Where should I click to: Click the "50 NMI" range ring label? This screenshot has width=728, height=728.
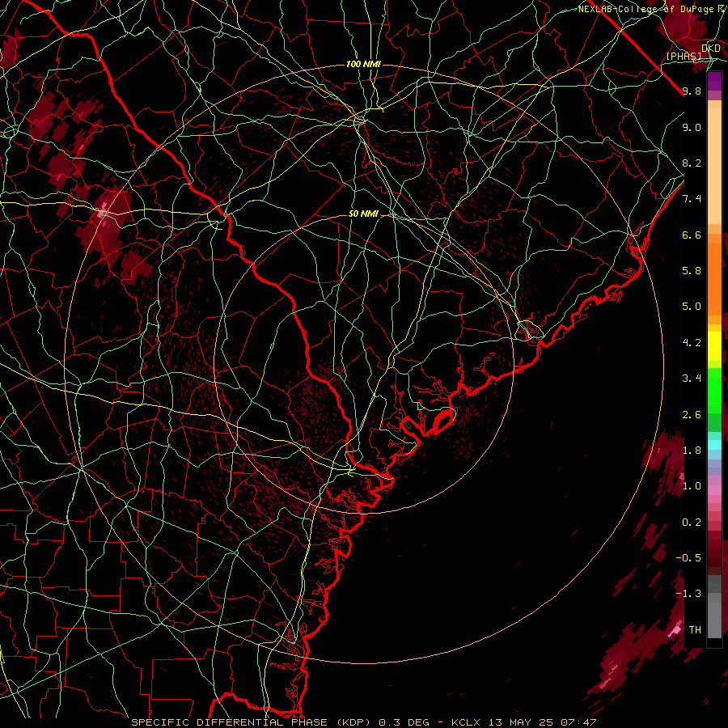(363, 214)
